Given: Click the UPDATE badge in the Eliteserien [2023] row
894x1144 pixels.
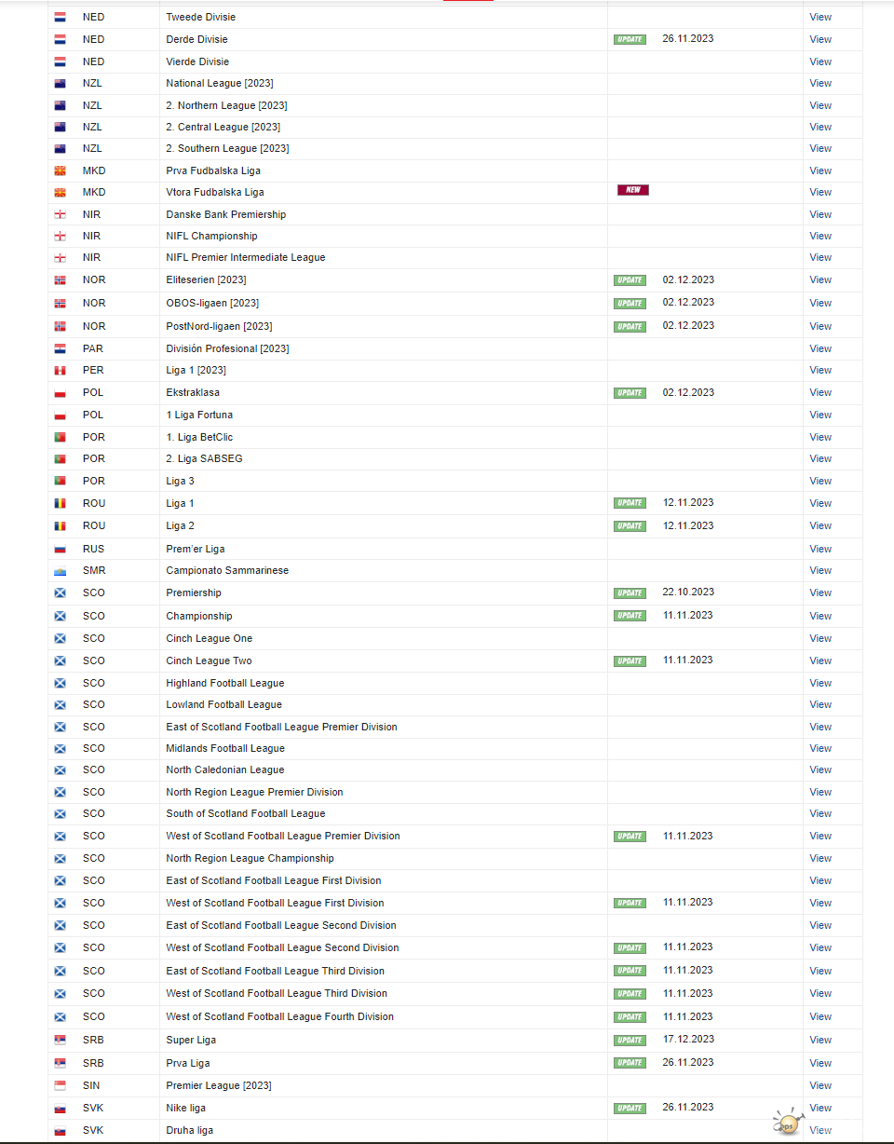Looking at the screenshot, I should [x=630, y=280].
